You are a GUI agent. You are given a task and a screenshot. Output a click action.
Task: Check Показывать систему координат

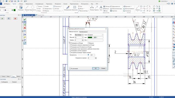(x=71, y=51)
